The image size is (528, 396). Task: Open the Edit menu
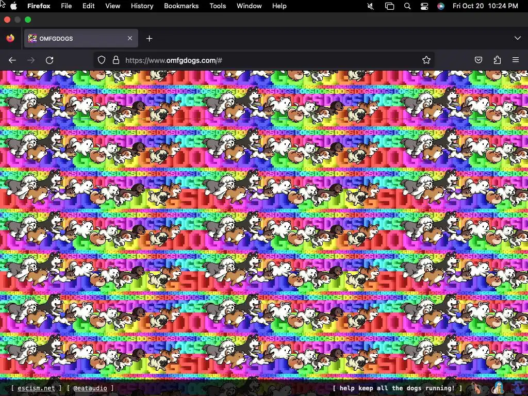tap(89, 6)
